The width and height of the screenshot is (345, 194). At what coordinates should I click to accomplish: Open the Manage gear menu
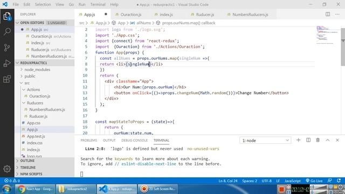point(7,169)
